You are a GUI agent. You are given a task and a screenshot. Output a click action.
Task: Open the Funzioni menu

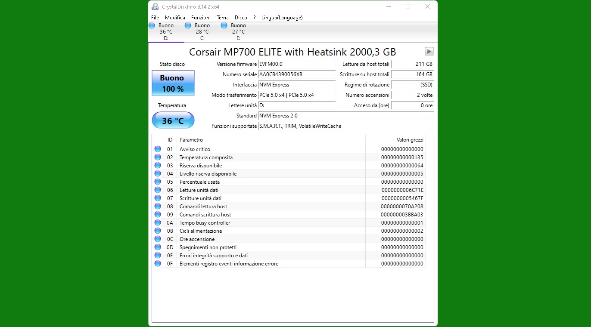tap(201, 18)
